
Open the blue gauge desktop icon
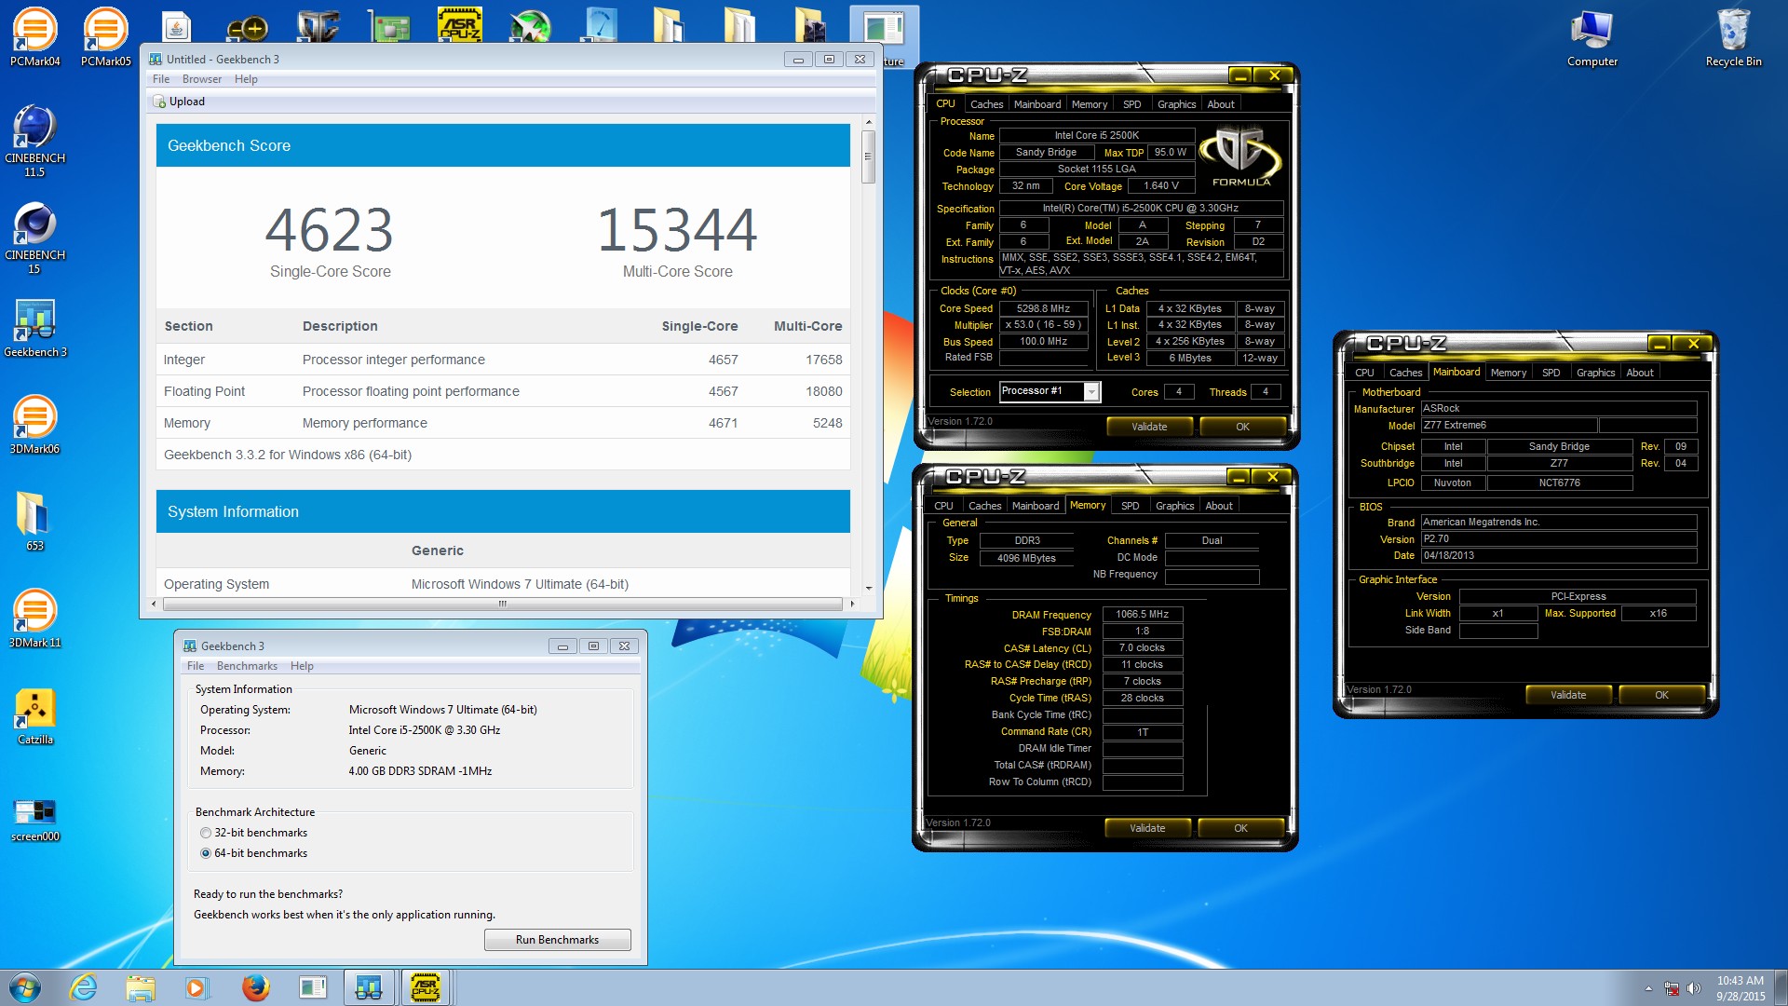pos(602,26)
